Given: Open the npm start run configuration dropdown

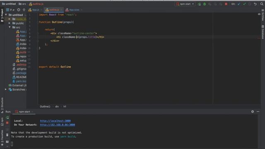Looking at the screenshot, I should pyautogui.click(x=185, y=4).
